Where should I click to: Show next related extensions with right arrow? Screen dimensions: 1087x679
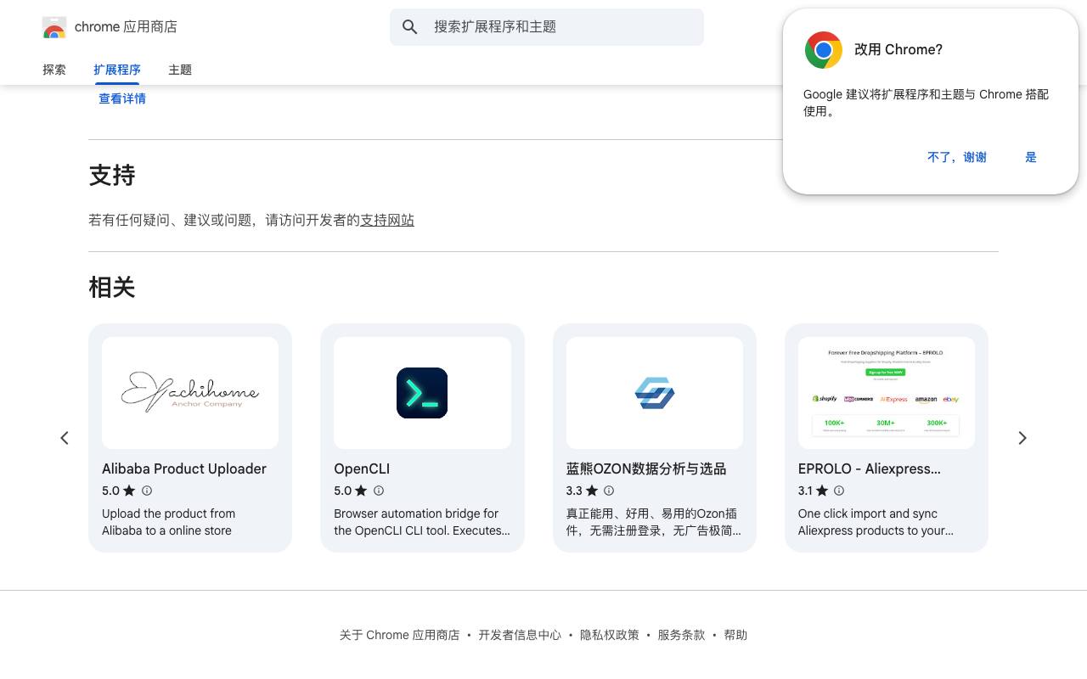point(1022,438)
